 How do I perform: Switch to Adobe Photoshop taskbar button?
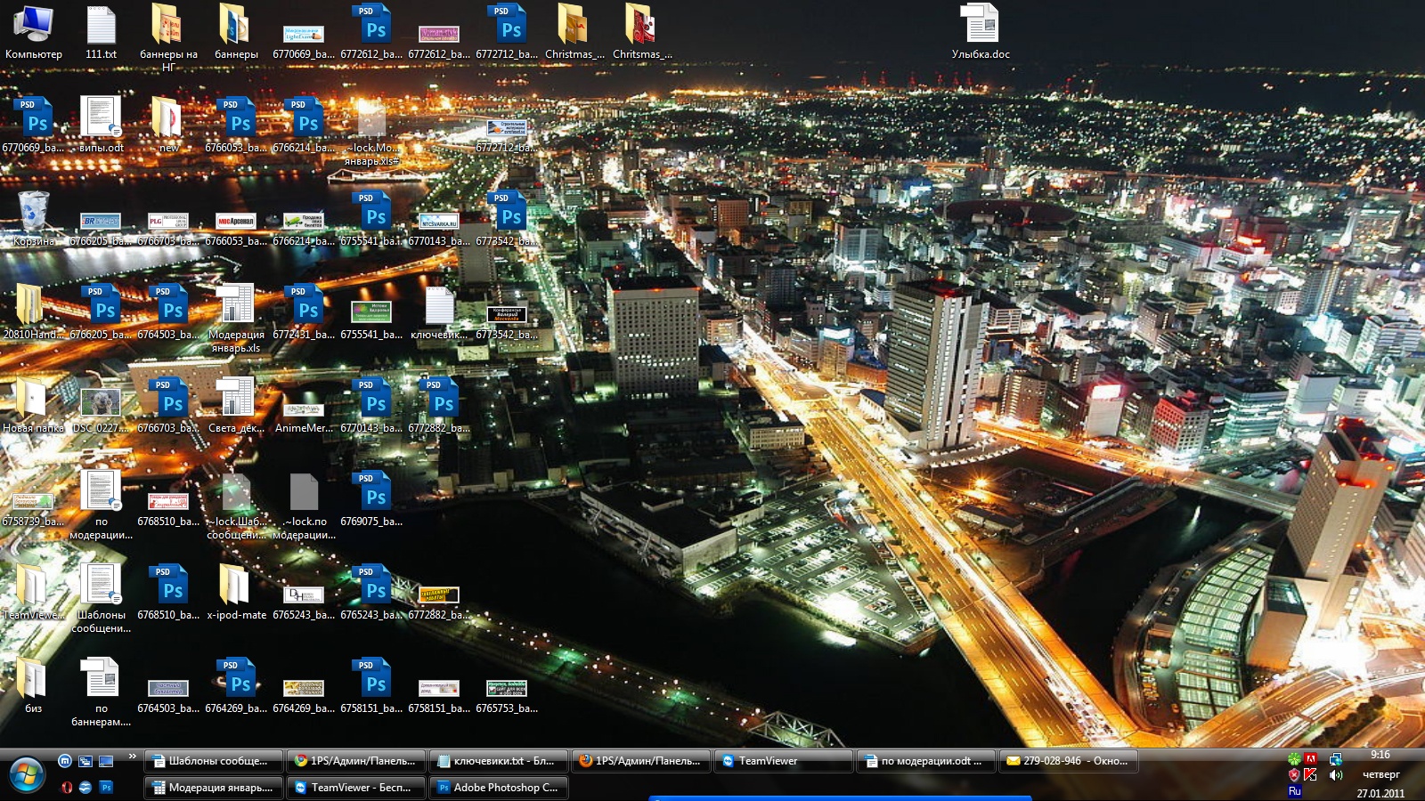pos(499,788)
